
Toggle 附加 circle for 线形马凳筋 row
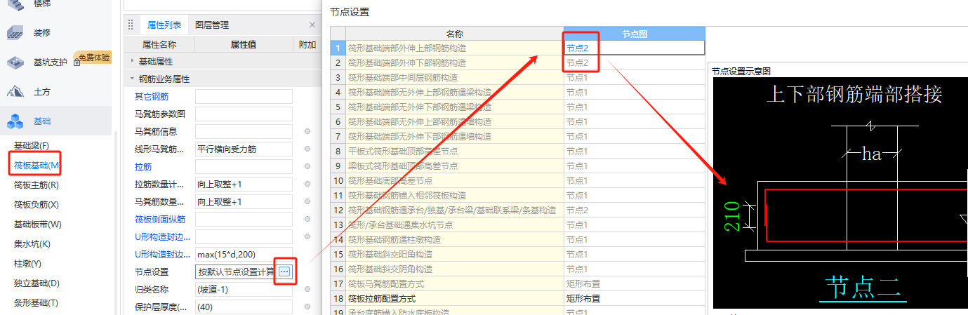(307, 149)
